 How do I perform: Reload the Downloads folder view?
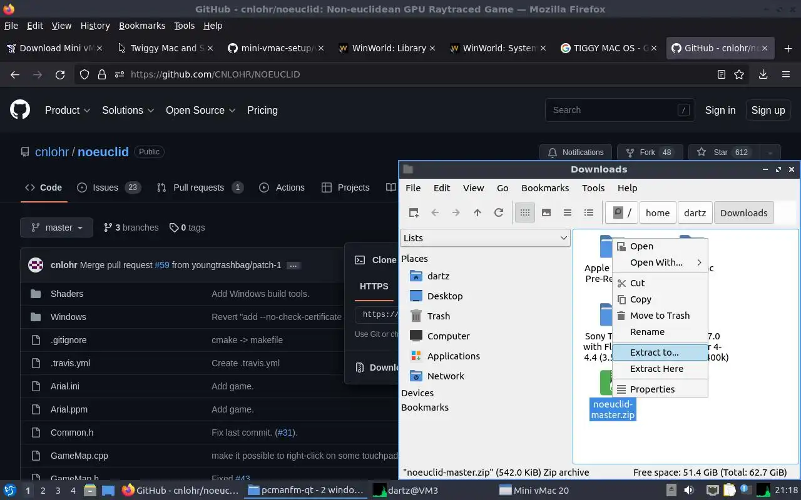click(x=499, y=212)
